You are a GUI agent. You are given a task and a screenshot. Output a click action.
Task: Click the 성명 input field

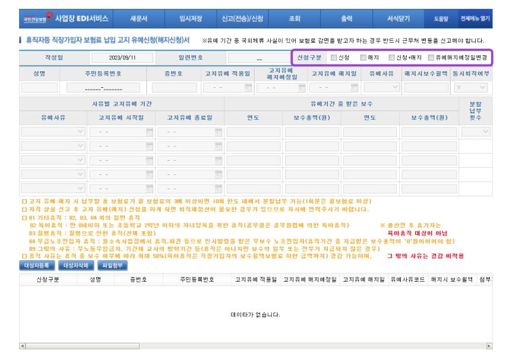pyautogui.click(x=39, y=87)
